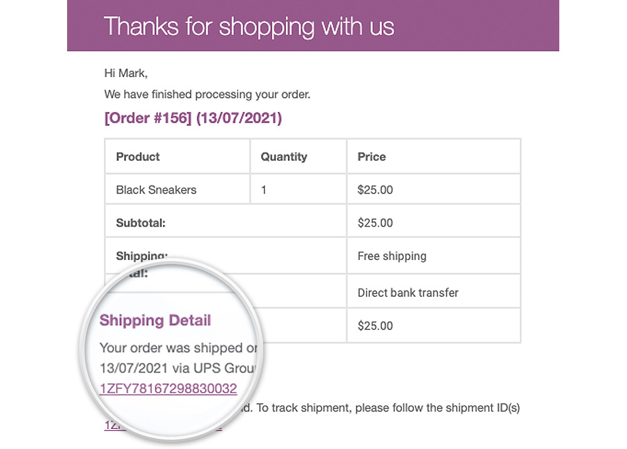This screenshot has height=449, width=627.
Task: Click the Shipping row label
Action: tap(142, 255)
